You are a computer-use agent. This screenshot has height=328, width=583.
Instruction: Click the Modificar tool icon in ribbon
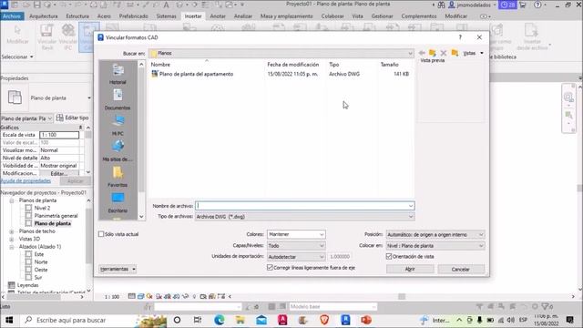click(17, 35)
